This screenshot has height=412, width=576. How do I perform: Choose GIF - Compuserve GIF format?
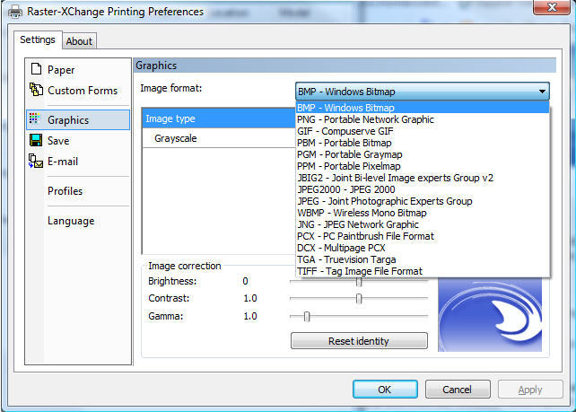click(423, 131)
